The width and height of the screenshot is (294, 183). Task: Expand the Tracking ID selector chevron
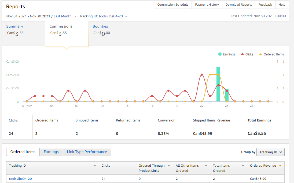[126, 17]
